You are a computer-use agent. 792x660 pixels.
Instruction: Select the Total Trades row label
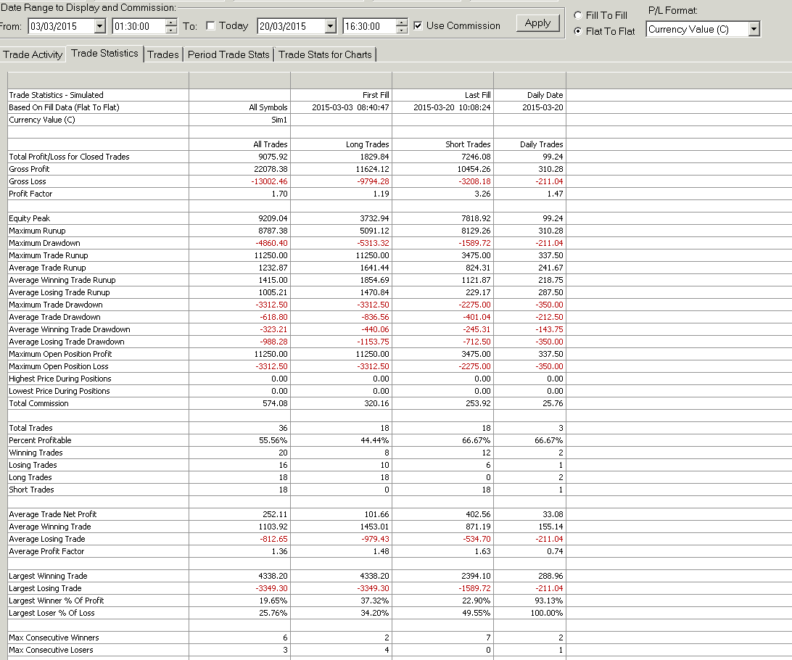30,428
